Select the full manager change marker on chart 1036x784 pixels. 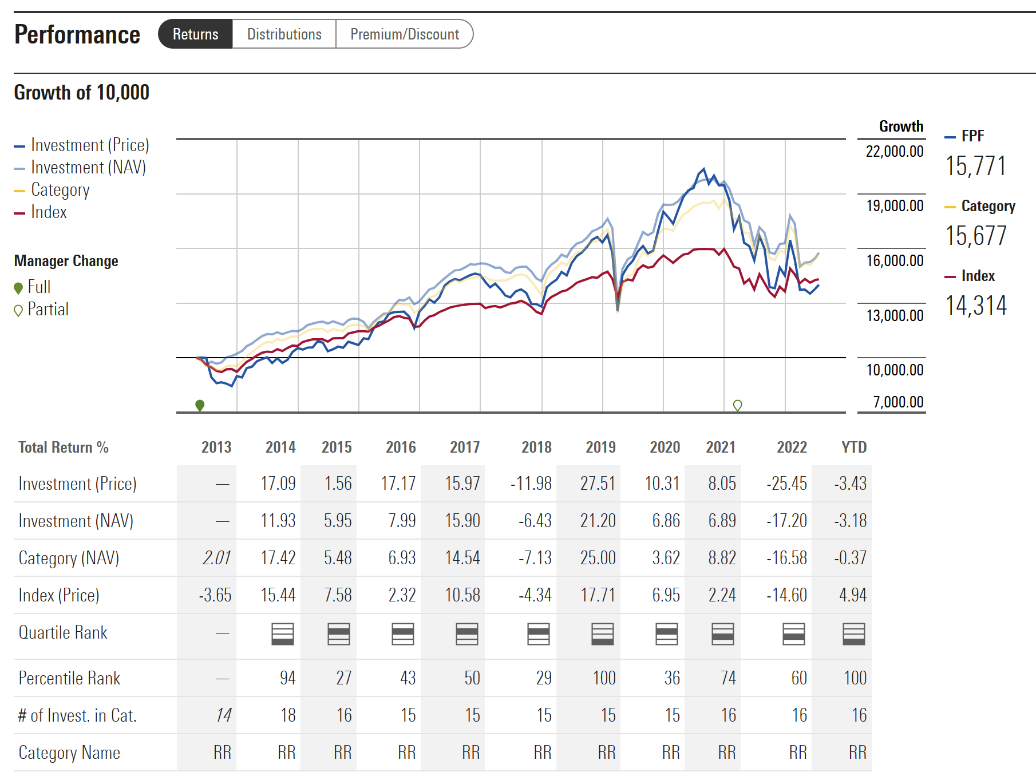pyautogui.click(x=199, y=404)
